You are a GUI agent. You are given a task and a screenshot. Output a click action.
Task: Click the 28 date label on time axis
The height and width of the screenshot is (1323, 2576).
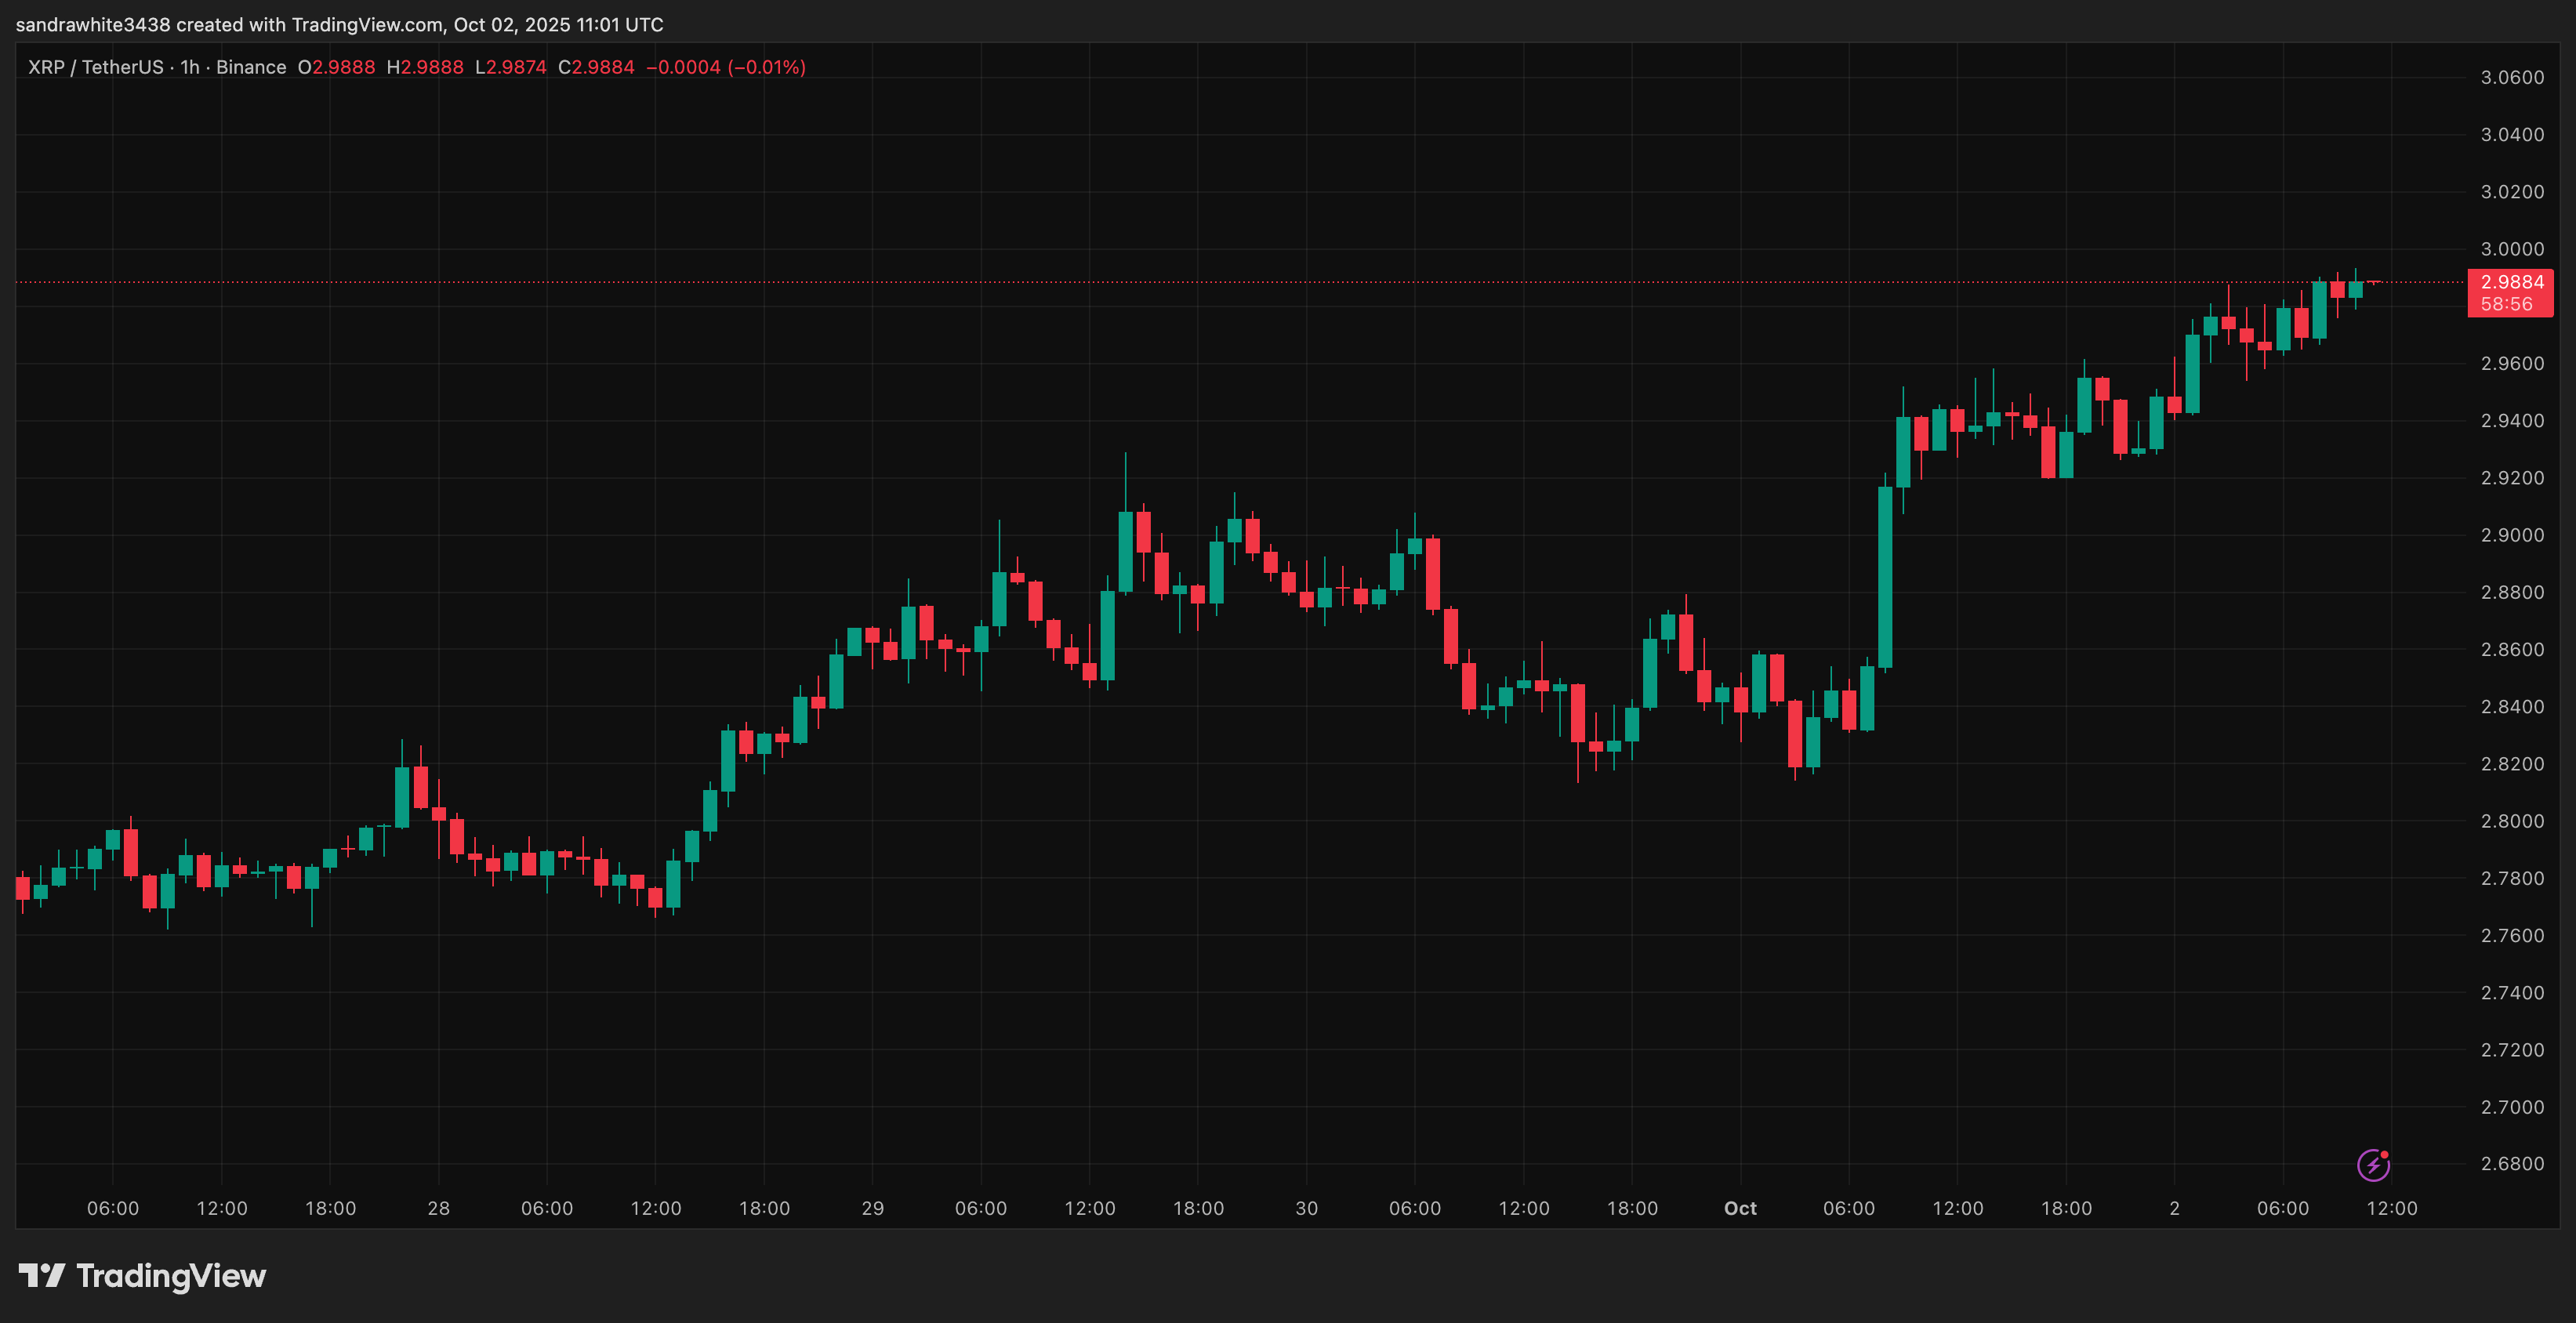[x=438, y=1208]
